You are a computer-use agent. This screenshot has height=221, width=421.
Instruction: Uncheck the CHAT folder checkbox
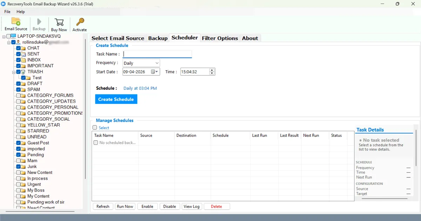pyautogui.click(x=18, y=48)
